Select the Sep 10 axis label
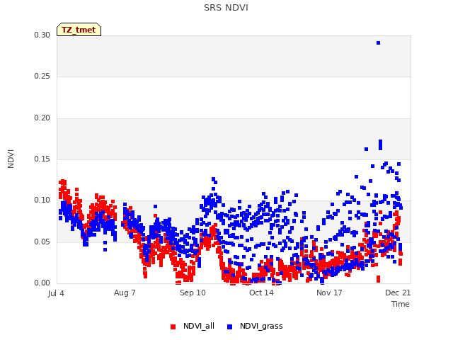 (193, 293)
